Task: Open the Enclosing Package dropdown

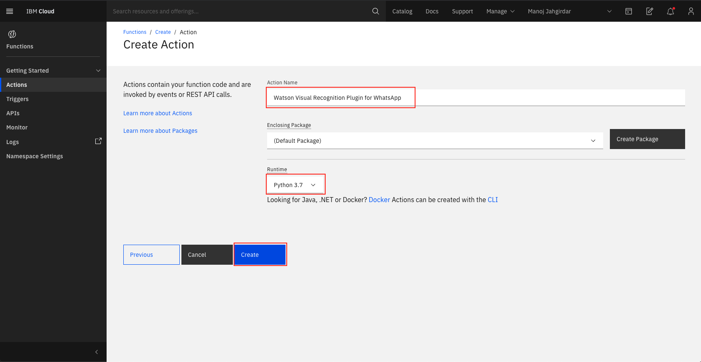Action: pos(435,141)
